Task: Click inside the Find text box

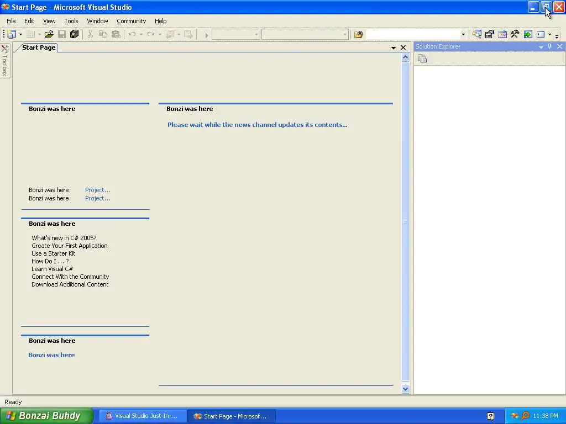Action: point(413,35)
